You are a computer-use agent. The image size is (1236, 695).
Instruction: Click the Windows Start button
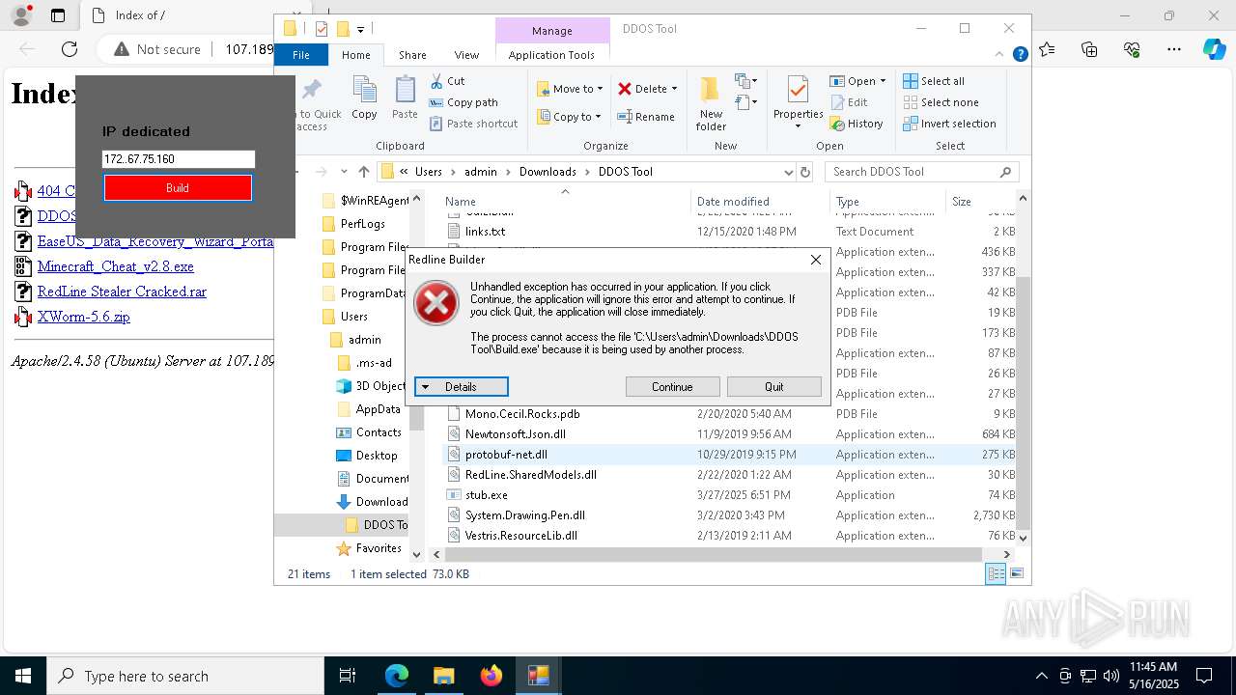(22, 676)
